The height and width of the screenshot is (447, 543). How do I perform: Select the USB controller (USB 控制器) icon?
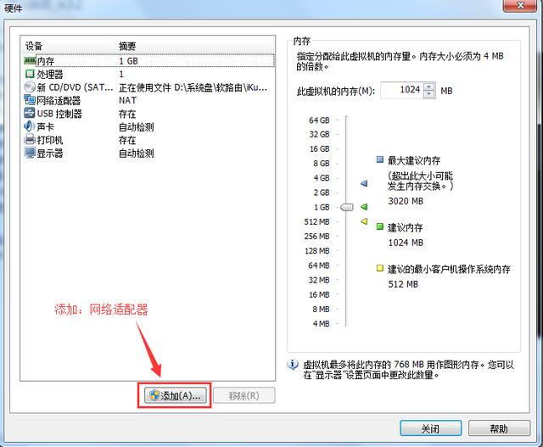[30, 114]
